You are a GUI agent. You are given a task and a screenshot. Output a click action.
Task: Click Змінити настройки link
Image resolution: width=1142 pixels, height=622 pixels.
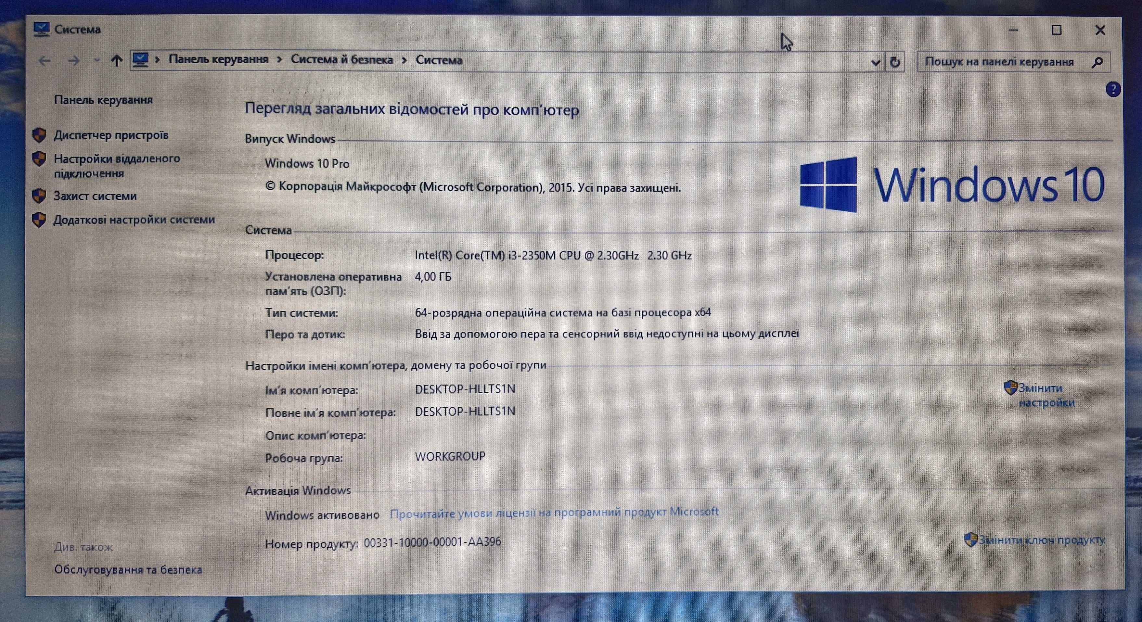click(1047, 395)
